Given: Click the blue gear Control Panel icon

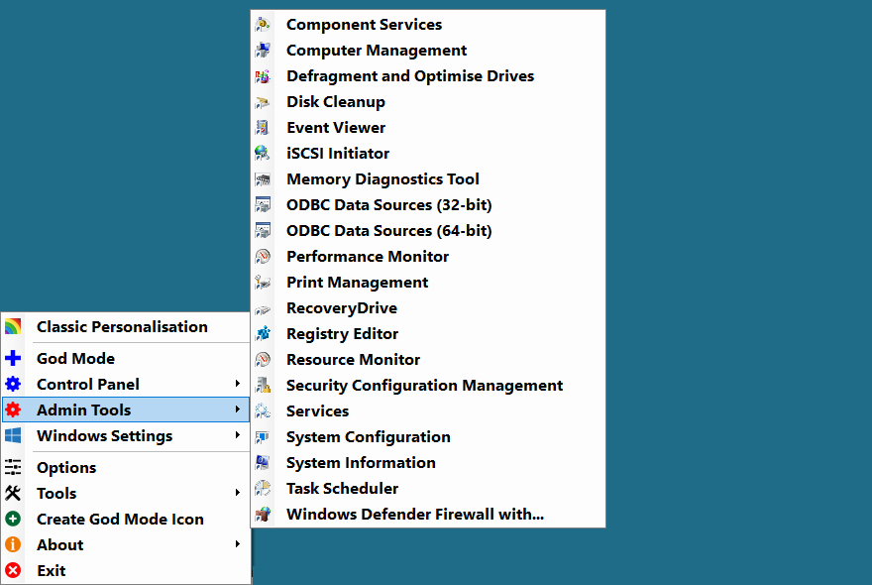Looking at the screenshot, I should (13, 384).
